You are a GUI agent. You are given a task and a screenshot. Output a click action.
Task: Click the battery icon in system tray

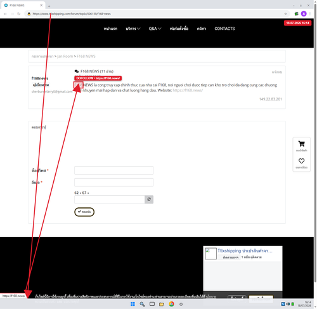point(292,304)
